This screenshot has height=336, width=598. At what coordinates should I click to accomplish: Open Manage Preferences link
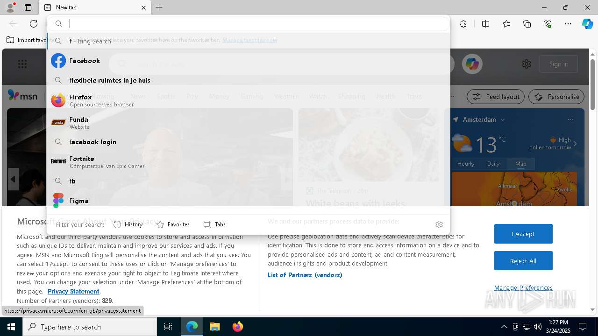[523, 287]
